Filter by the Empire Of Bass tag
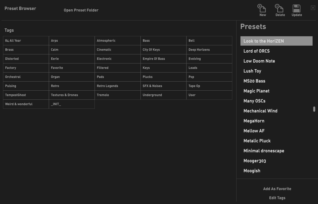 [164, 59]
